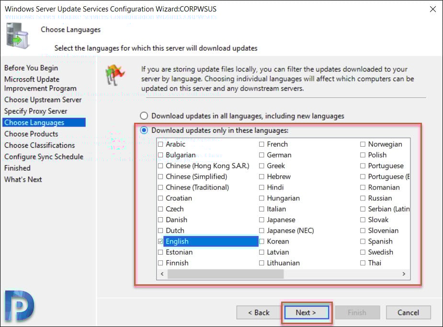Open Choose Classifications step
This screenshot has height=327, width=443.
tap(40, 145)
